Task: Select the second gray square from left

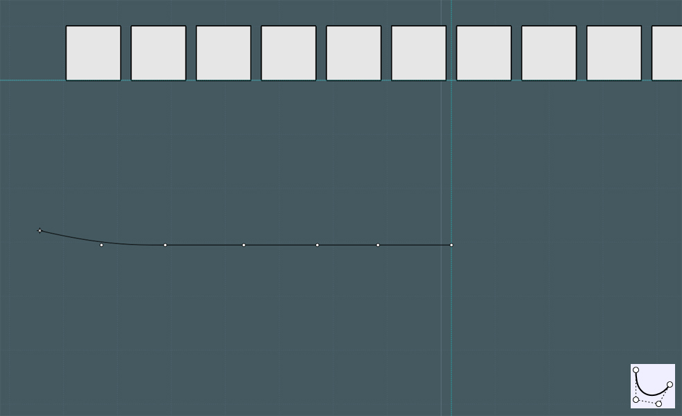Action: click(x=158, y=53)
